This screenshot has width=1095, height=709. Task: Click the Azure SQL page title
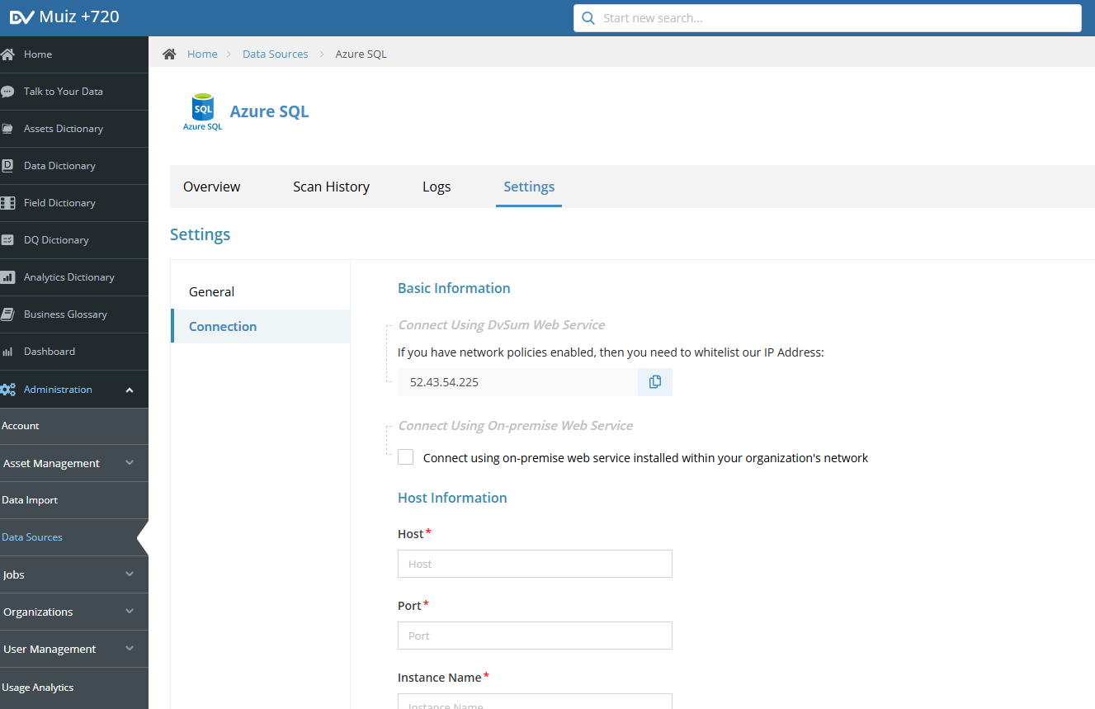pyautogui.click(x=269, y=111)
